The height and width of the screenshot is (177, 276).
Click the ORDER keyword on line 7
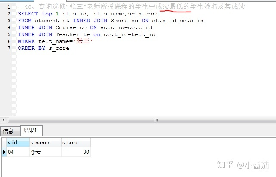pos(26,48)
